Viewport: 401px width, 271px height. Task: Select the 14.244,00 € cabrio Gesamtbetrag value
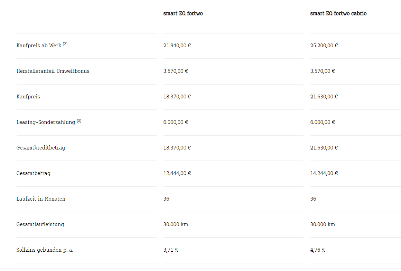click(x=324, y=173)
